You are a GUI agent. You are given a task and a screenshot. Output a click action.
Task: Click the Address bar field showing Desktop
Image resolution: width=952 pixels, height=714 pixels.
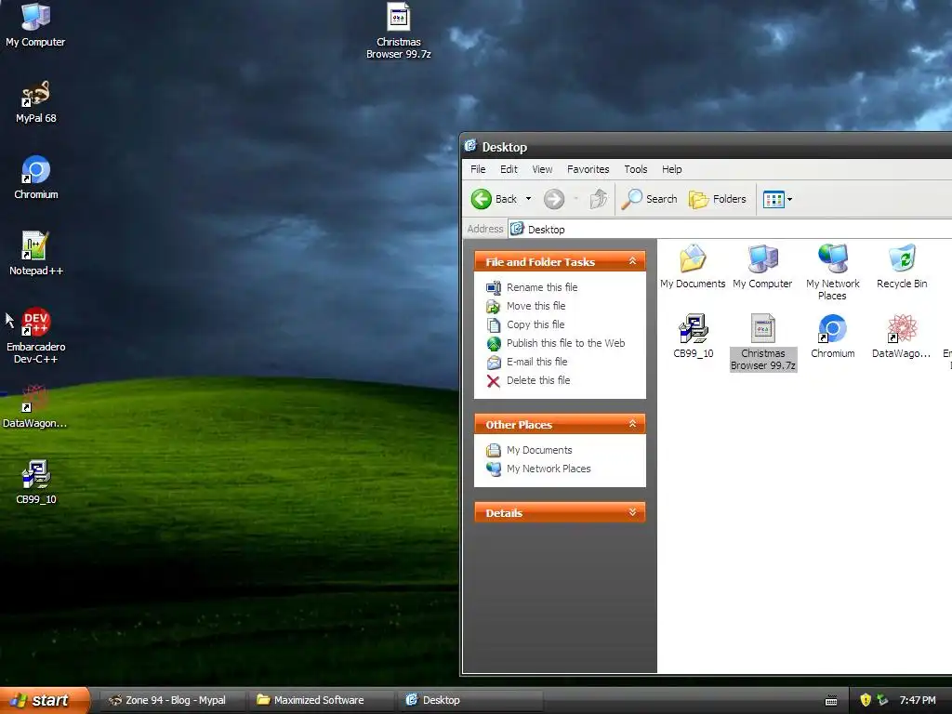(730, 229)
